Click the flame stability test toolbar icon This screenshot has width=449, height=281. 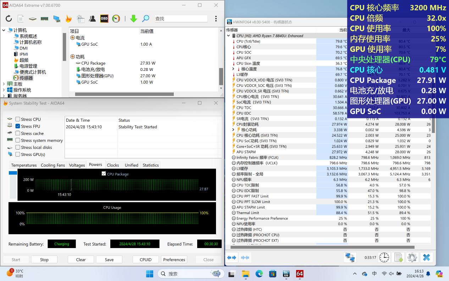68,19
